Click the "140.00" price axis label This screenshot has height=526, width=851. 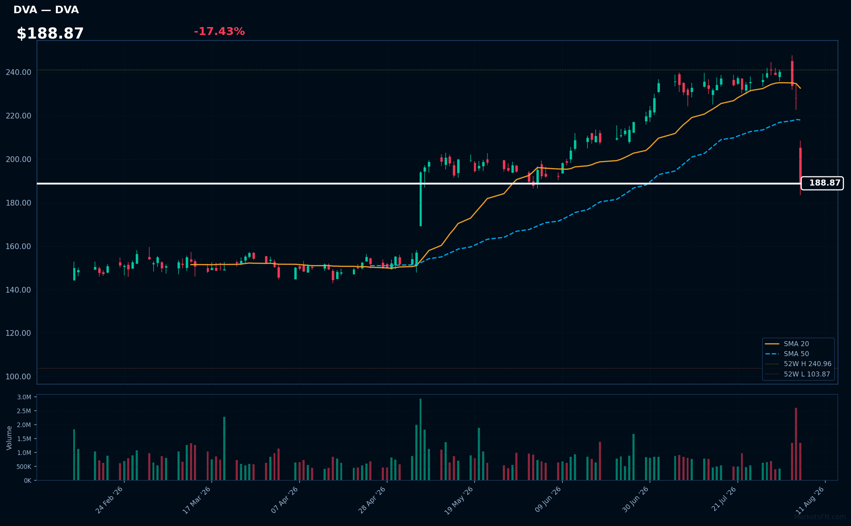(x=19, y=290)
